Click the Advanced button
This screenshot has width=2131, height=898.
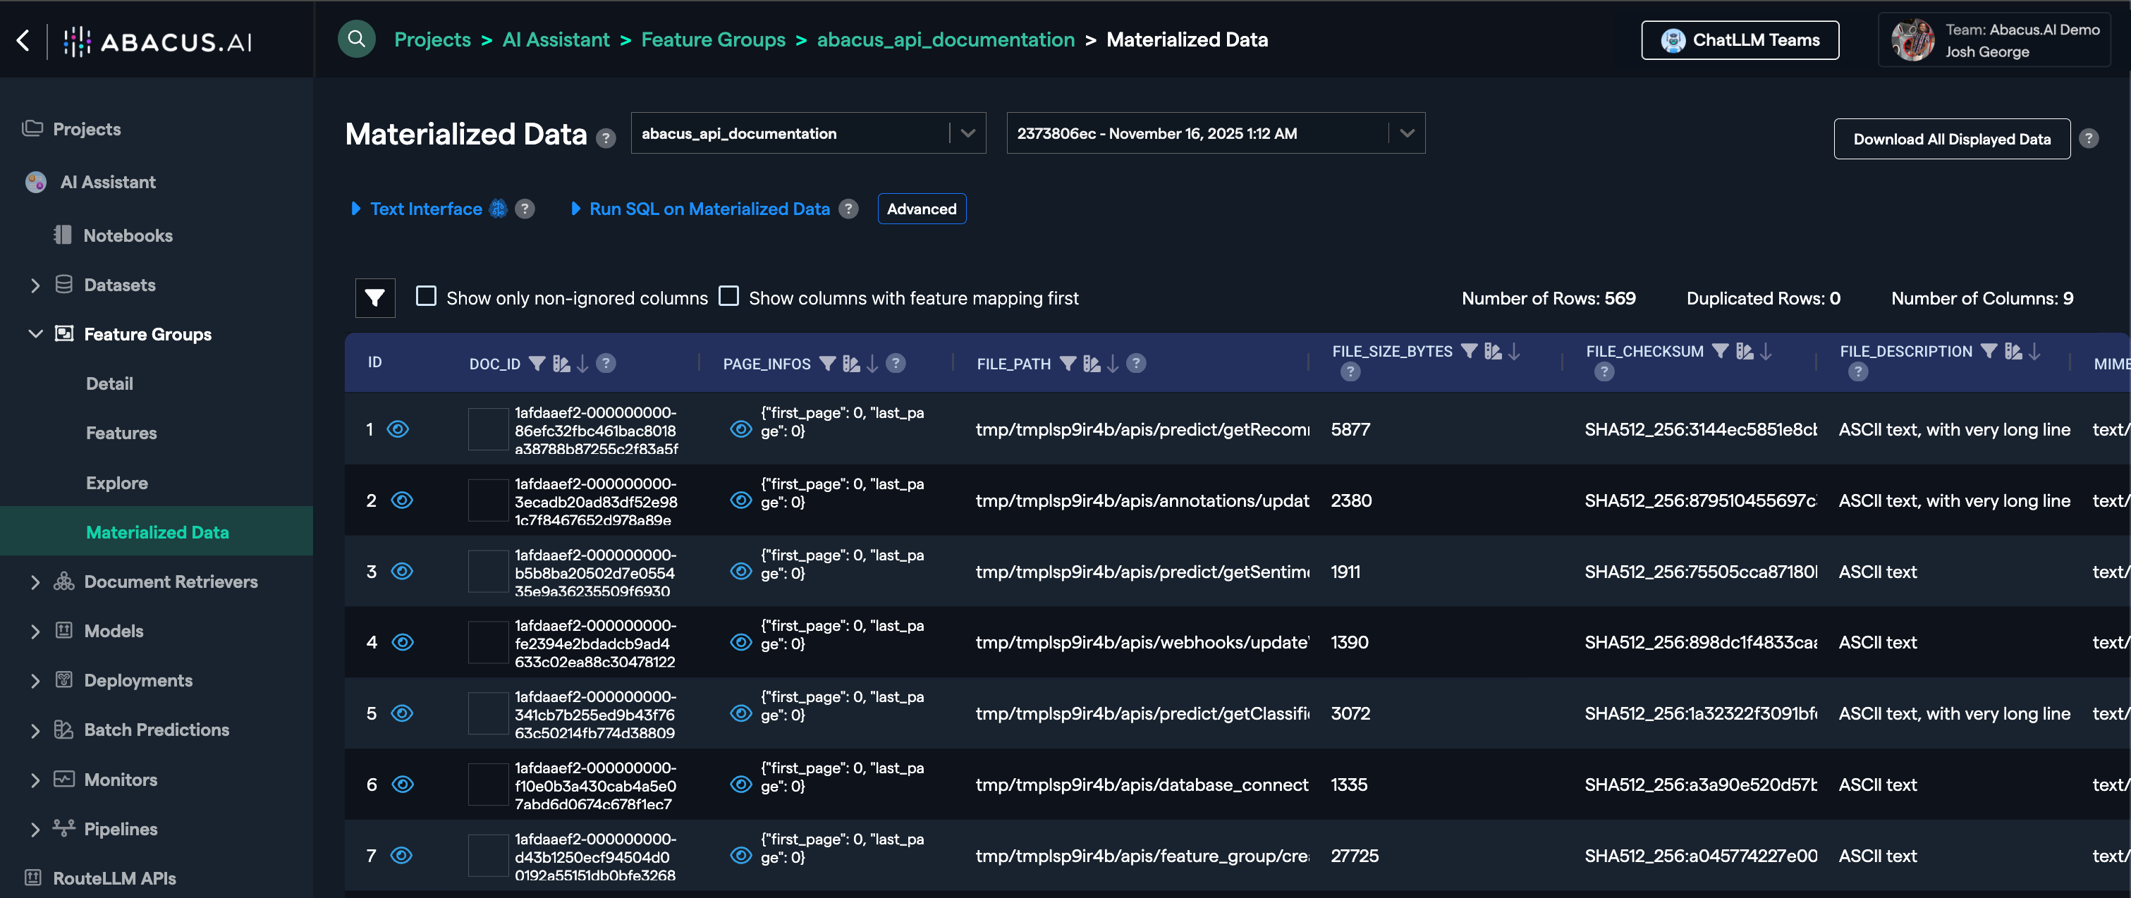921,209
